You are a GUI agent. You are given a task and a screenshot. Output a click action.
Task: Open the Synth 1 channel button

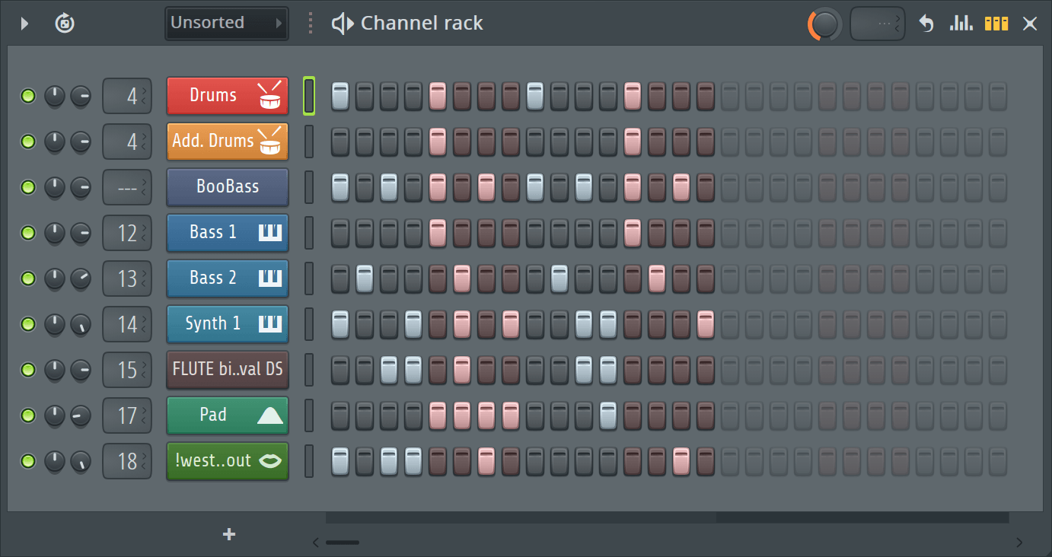point(228,324)
